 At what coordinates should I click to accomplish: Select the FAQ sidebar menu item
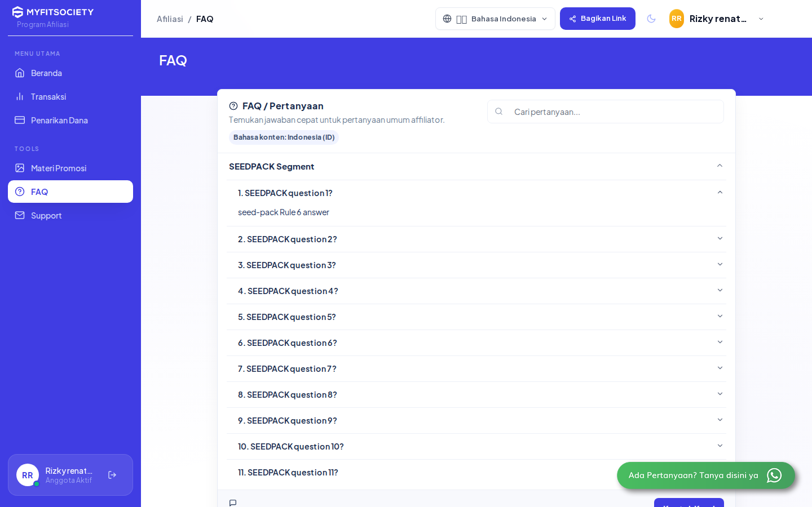click(x=70, y=192)
